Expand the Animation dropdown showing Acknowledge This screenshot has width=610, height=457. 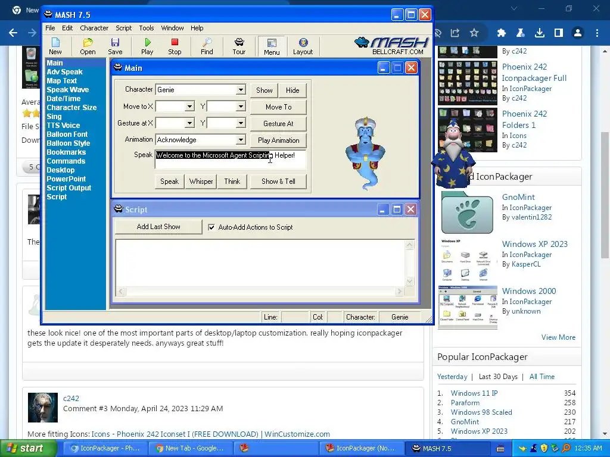click(x=241, y=139)
